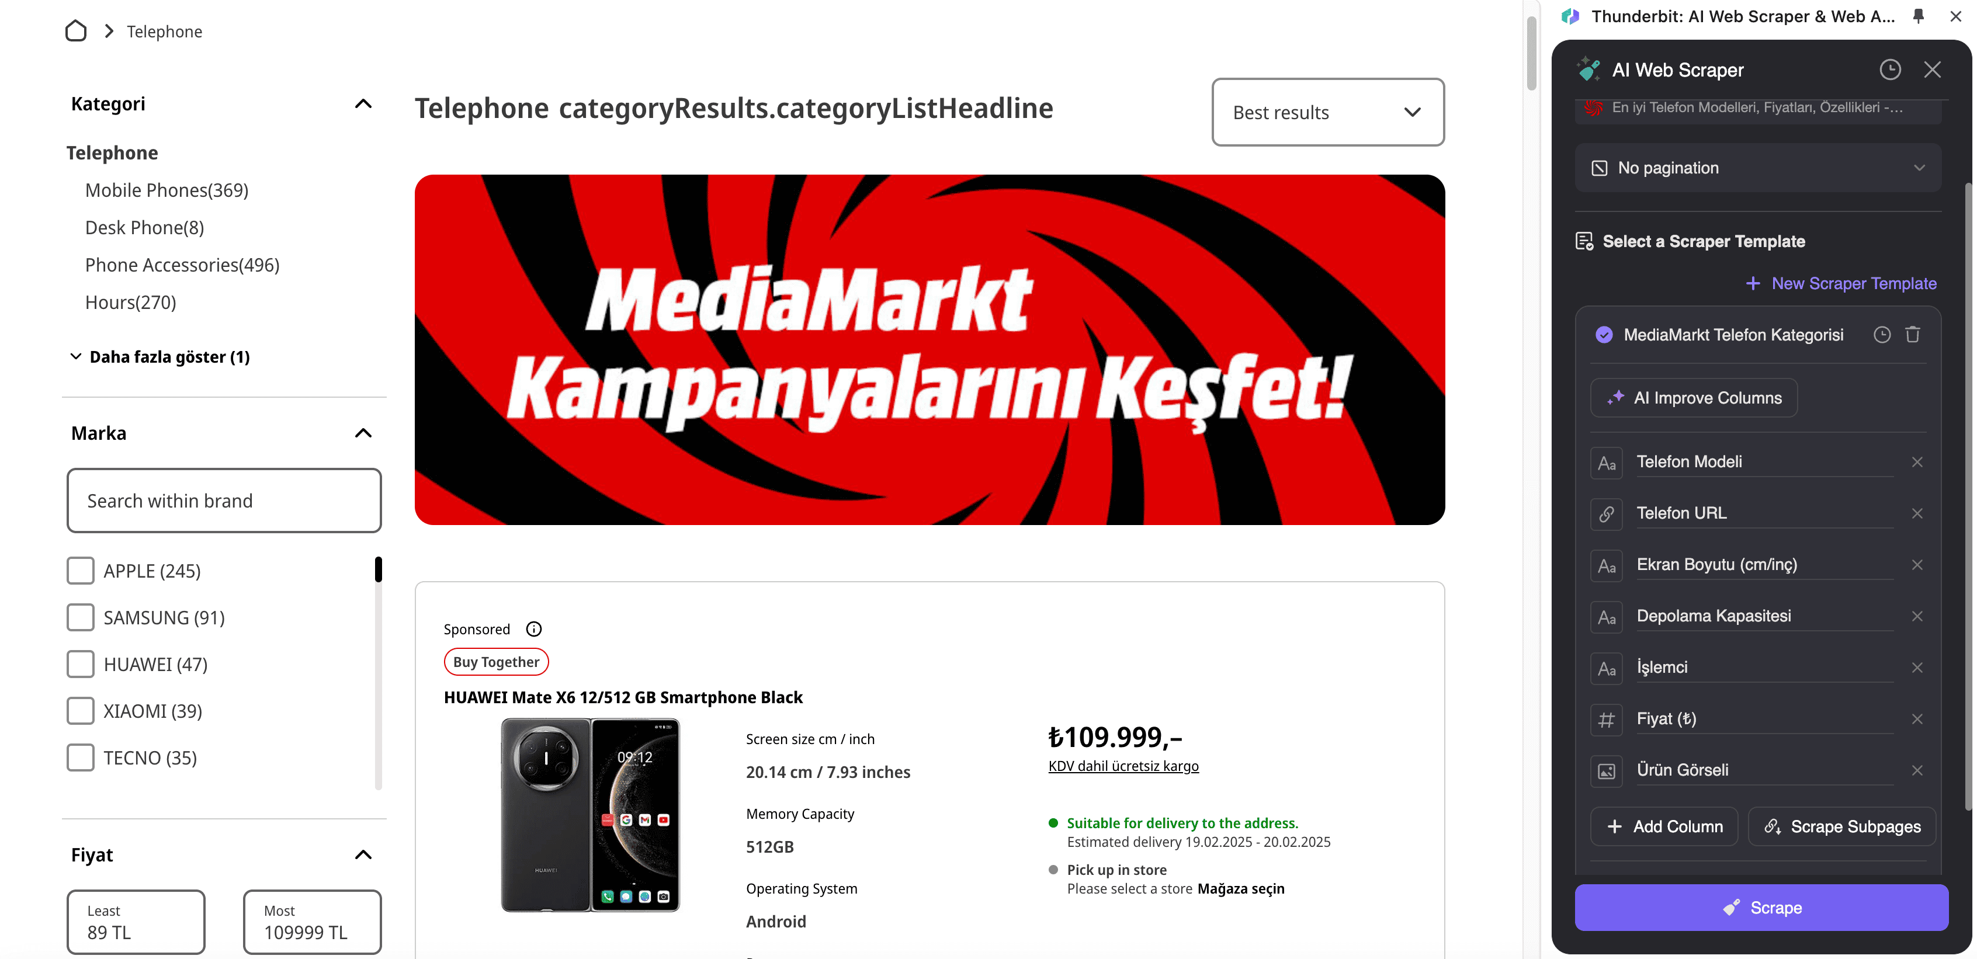Change type icon of Ürün Görseli column
Screen dimensions: 1977x959
pos(1607,771)
